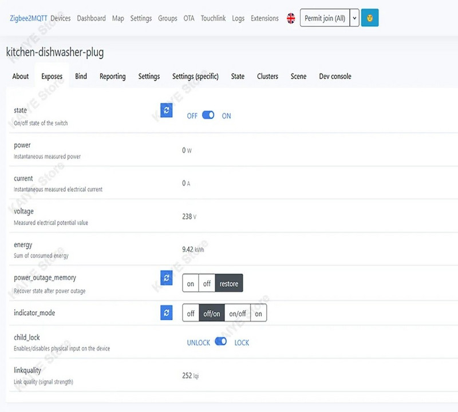Image resolution: width=458 pixels, height=412 pixels.
Task: Refresh the state value
Action: pyautogui.click(x=166, y=110)
